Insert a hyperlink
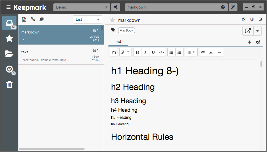The width and height of the screenshot is (267, 152). point(203,52)
